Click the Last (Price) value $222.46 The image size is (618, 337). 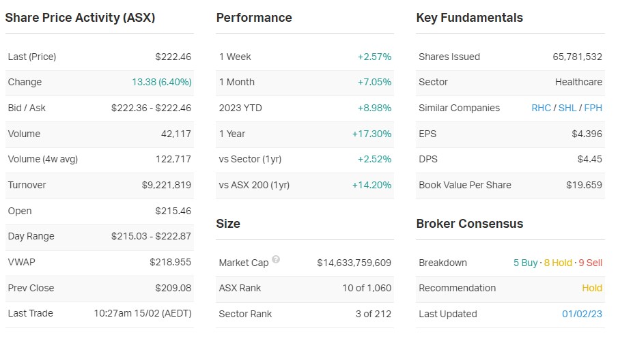click(173, 57)
